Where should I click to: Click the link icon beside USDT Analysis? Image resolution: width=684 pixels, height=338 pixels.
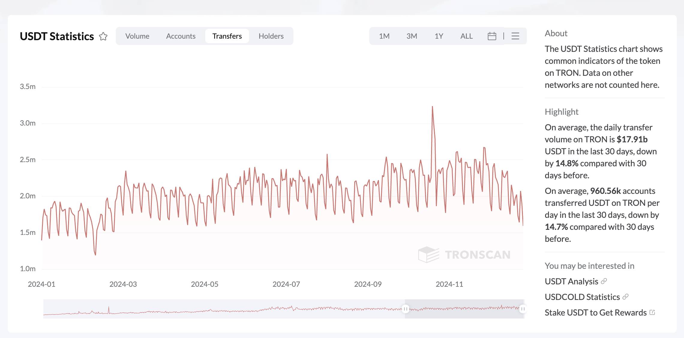point(604,281)
